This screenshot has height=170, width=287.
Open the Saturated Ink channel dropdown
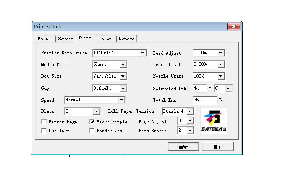229,89
